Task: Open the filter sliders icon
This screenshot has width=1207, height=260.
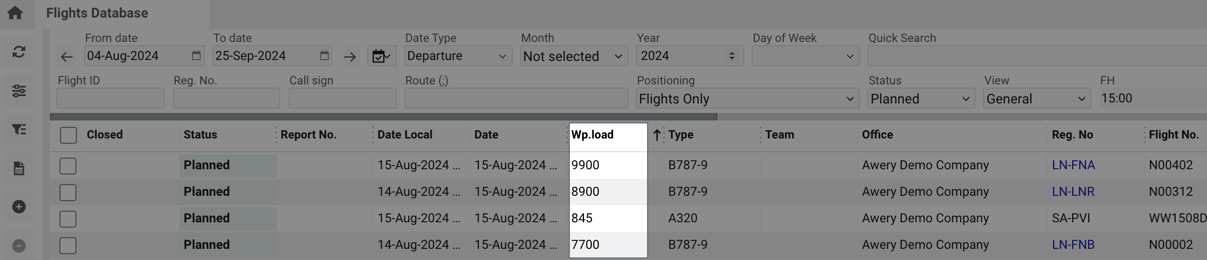Action: point(19,91)
